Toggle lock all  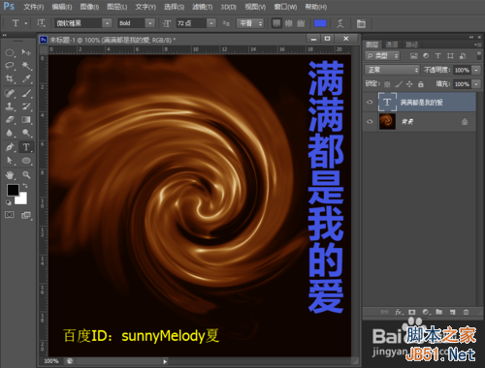[420, 84]
